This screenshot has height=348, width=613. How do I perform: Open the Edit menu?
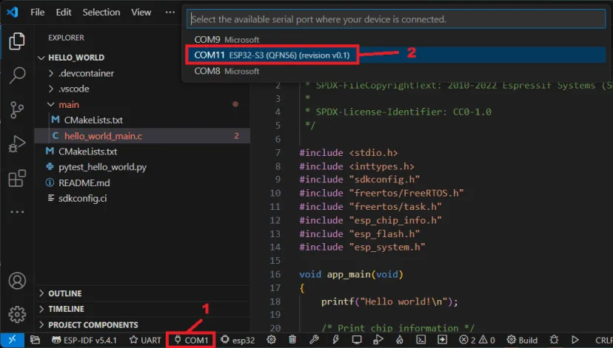click(x=64, y=12)
